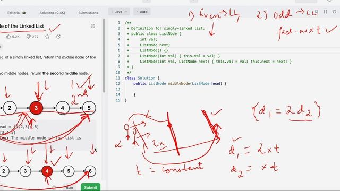Click the editor bookmark icon

tap(317, 12)
